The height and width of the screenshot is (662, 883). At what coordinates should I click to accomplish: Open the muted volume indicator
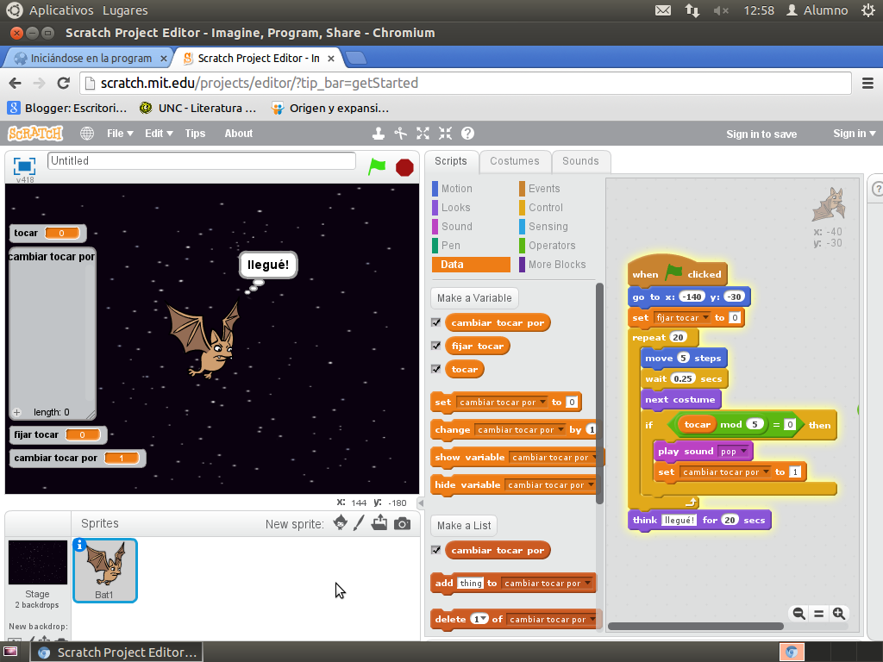721,10
